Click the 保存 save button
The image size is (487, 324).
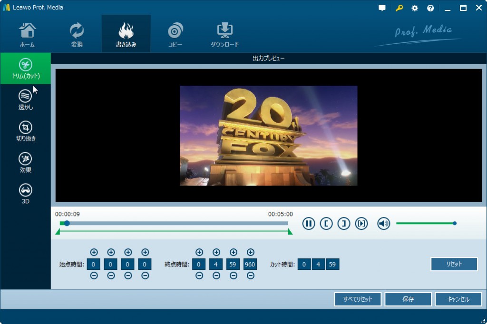[408, 299]
